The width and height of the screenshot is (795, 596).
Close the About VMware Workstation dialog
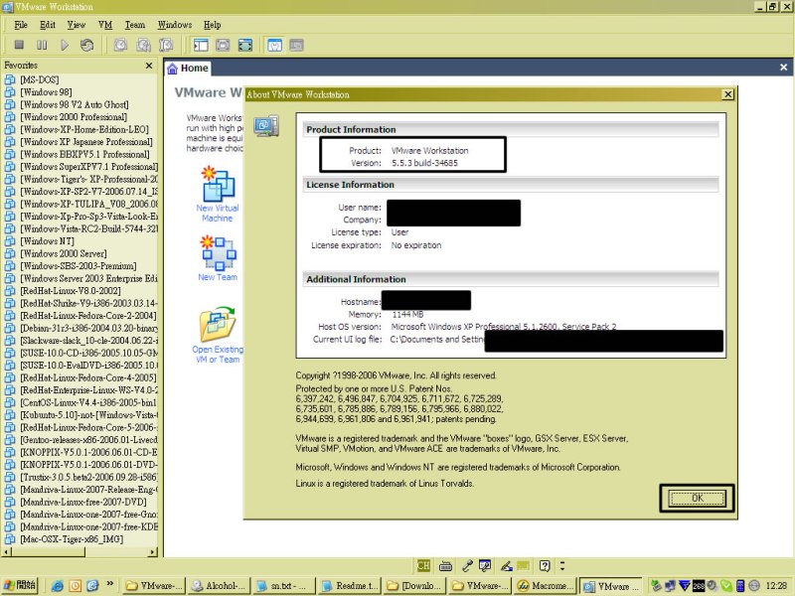tap(727, 94)
